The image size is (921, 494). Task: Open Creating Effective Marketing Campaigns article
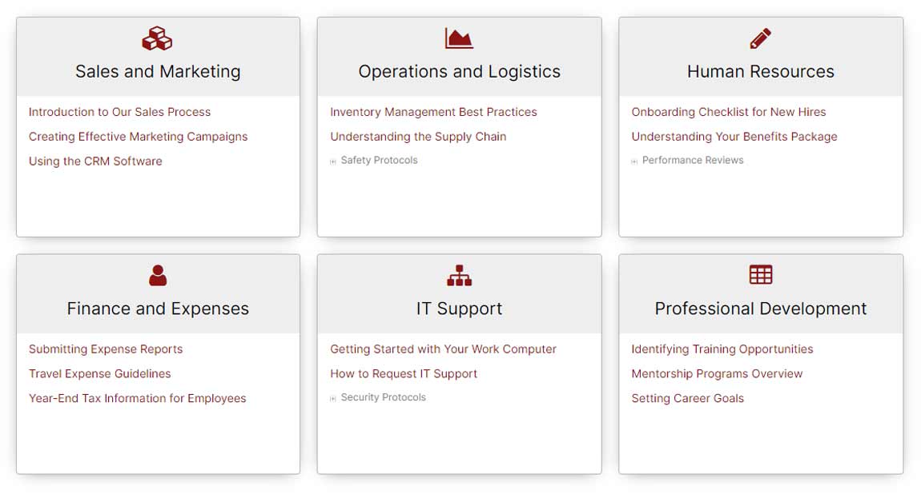click(138, 137)
